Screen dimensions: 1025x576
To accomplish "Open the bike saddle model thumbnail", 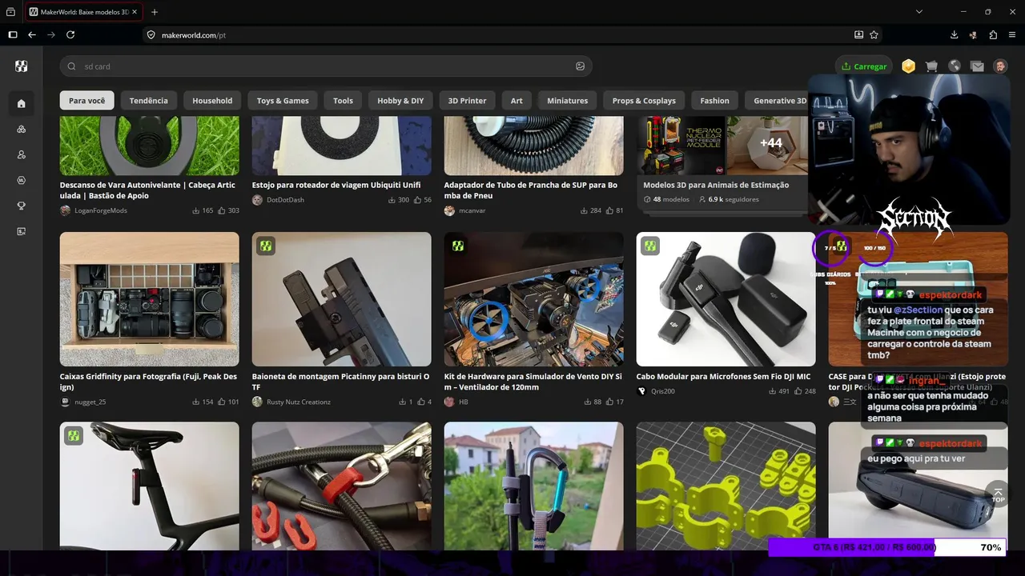I will point(150,486).
